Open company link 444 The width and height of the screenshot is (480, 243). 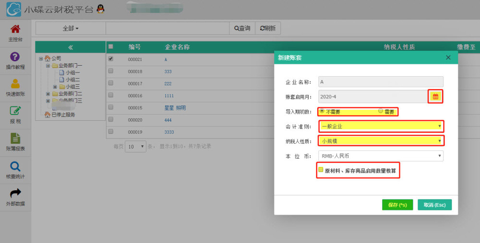pos(168,120)
